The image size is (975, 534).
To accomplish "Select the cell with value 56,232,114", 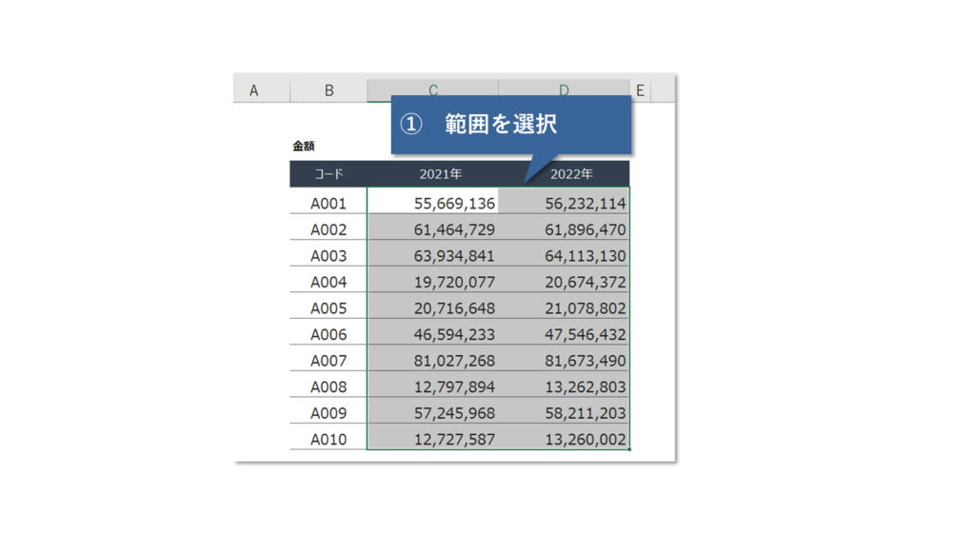I will [x=564, y=203].
